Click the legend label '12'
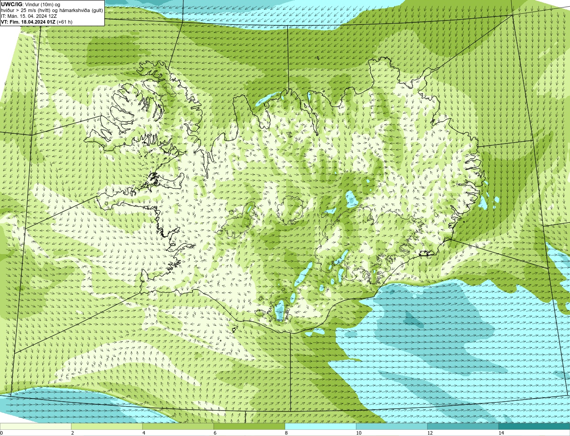The image size is (570, 436). pyautogui.click(x=430, y=433)
